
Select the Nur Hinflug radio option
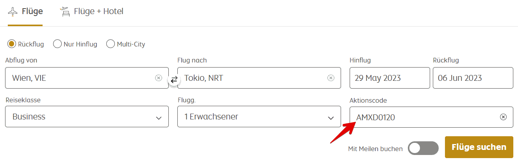pos(57,44)
